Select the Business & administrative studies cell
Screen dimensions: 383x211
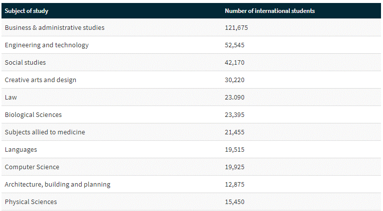[55, 28]
